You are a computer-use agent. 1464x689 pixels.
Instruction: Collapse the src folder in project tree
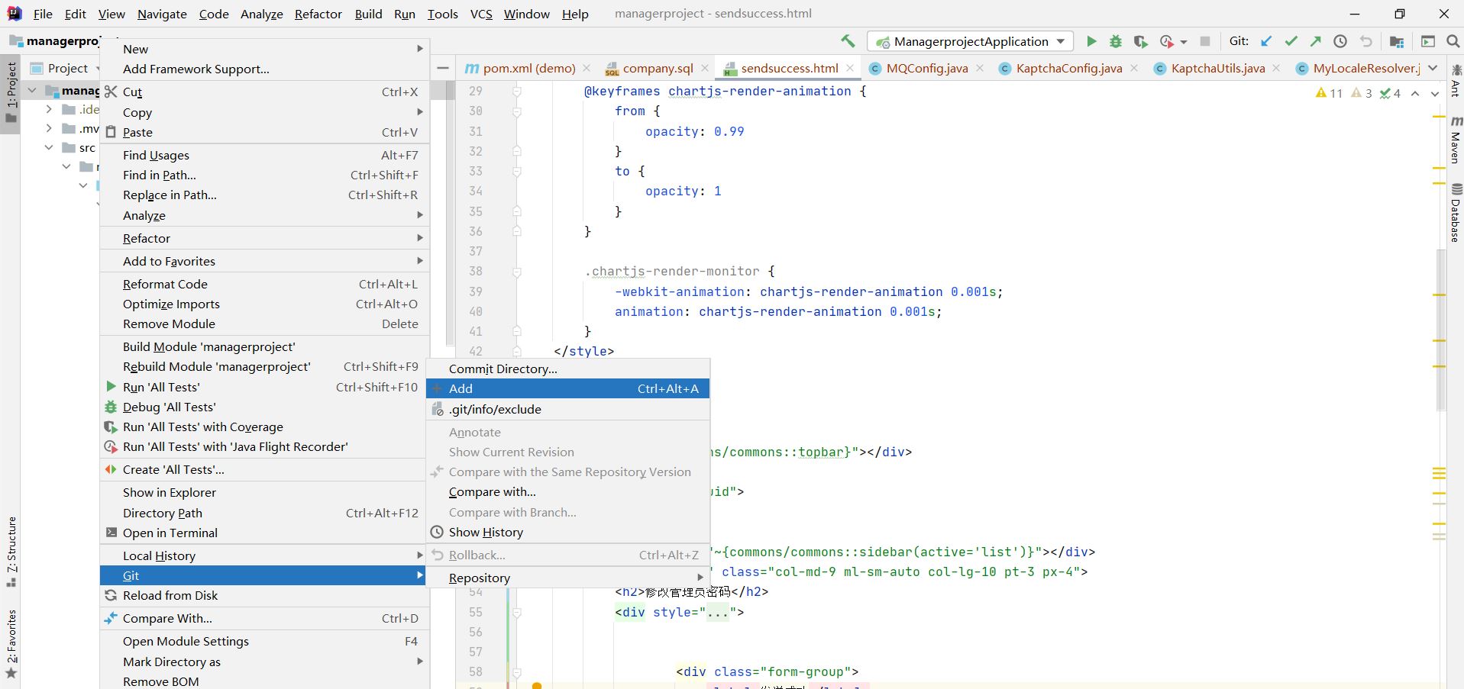point(49,147)
